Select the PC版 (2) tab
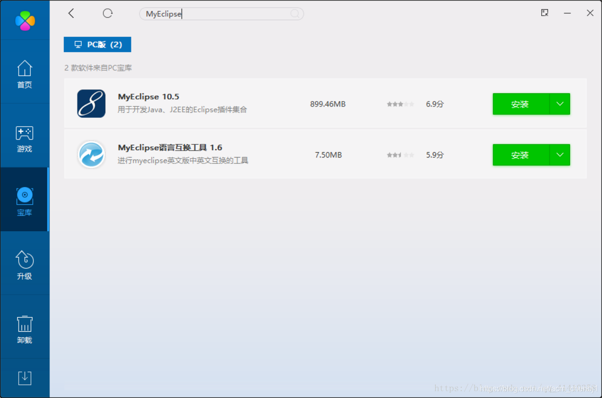The width and height of the screenshot is (602, 398). 98,44
